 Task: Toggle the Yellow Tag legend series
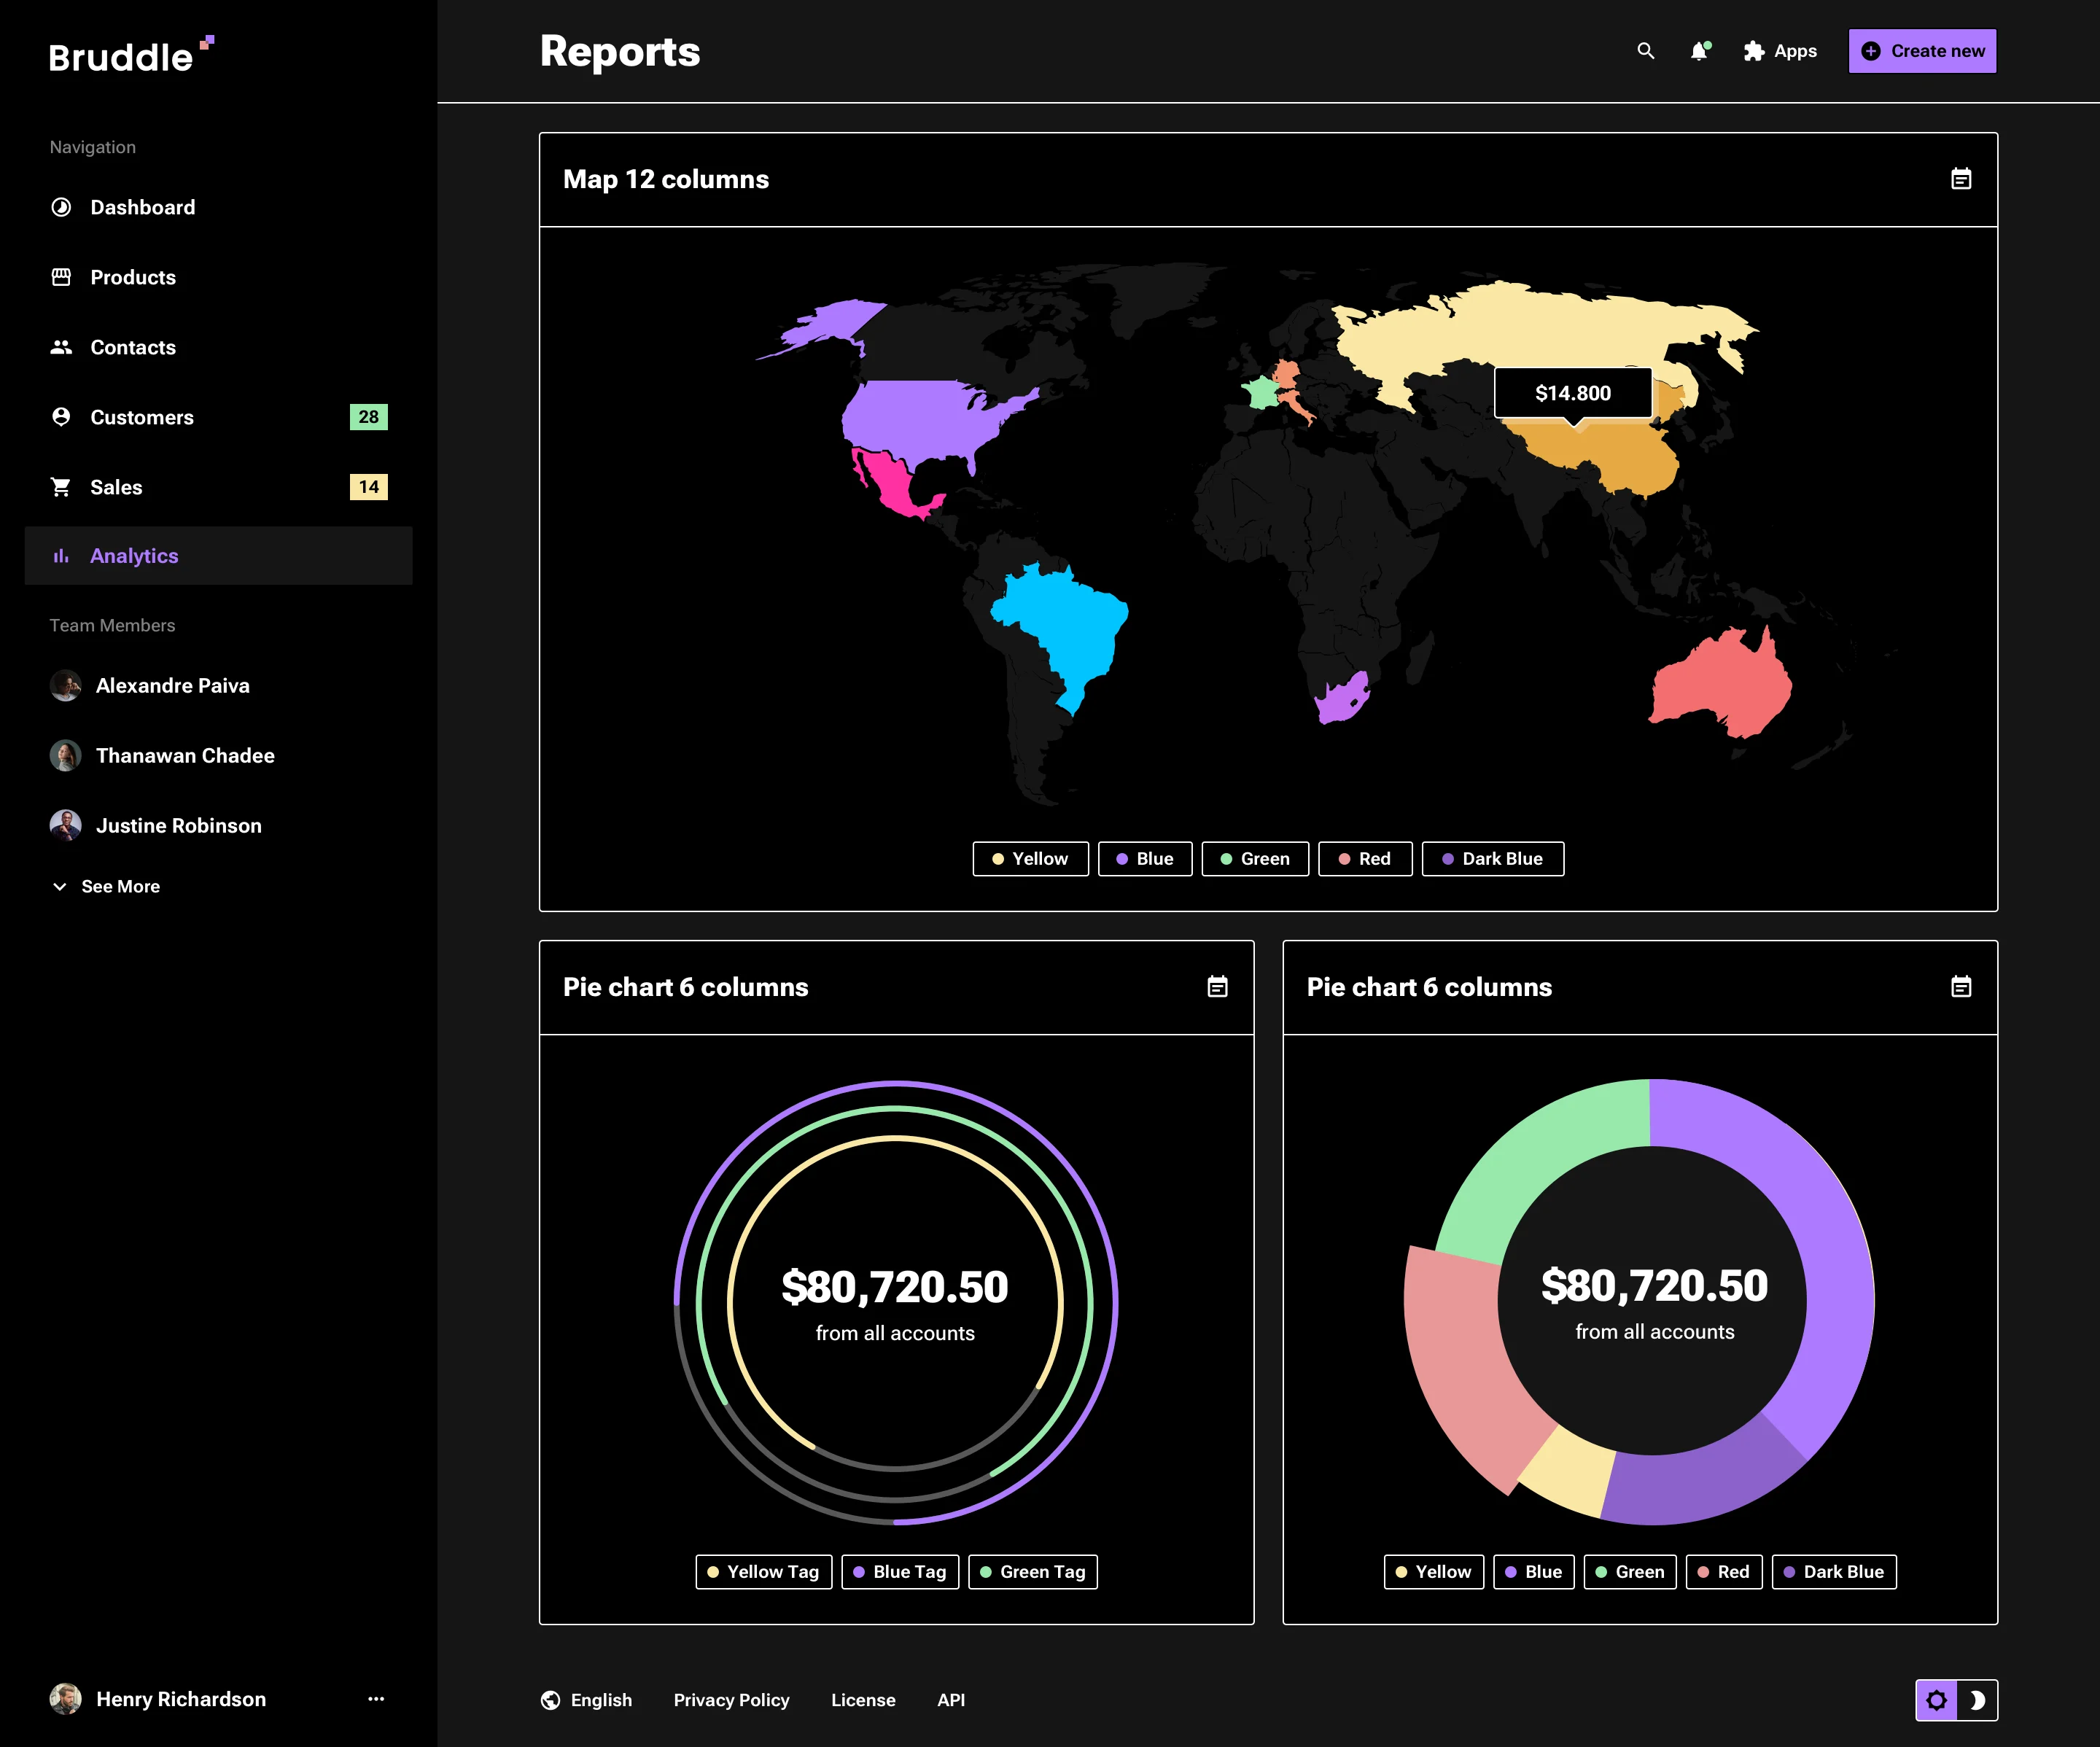pos(763,1572)
